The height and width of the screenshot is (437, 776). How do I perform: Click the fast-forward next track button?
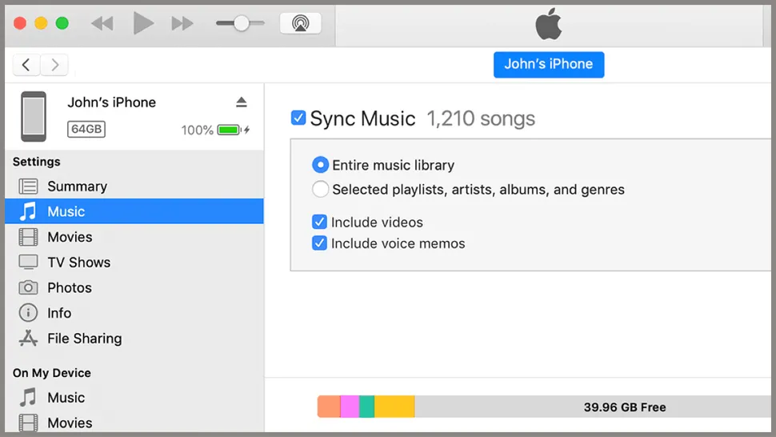182,23
